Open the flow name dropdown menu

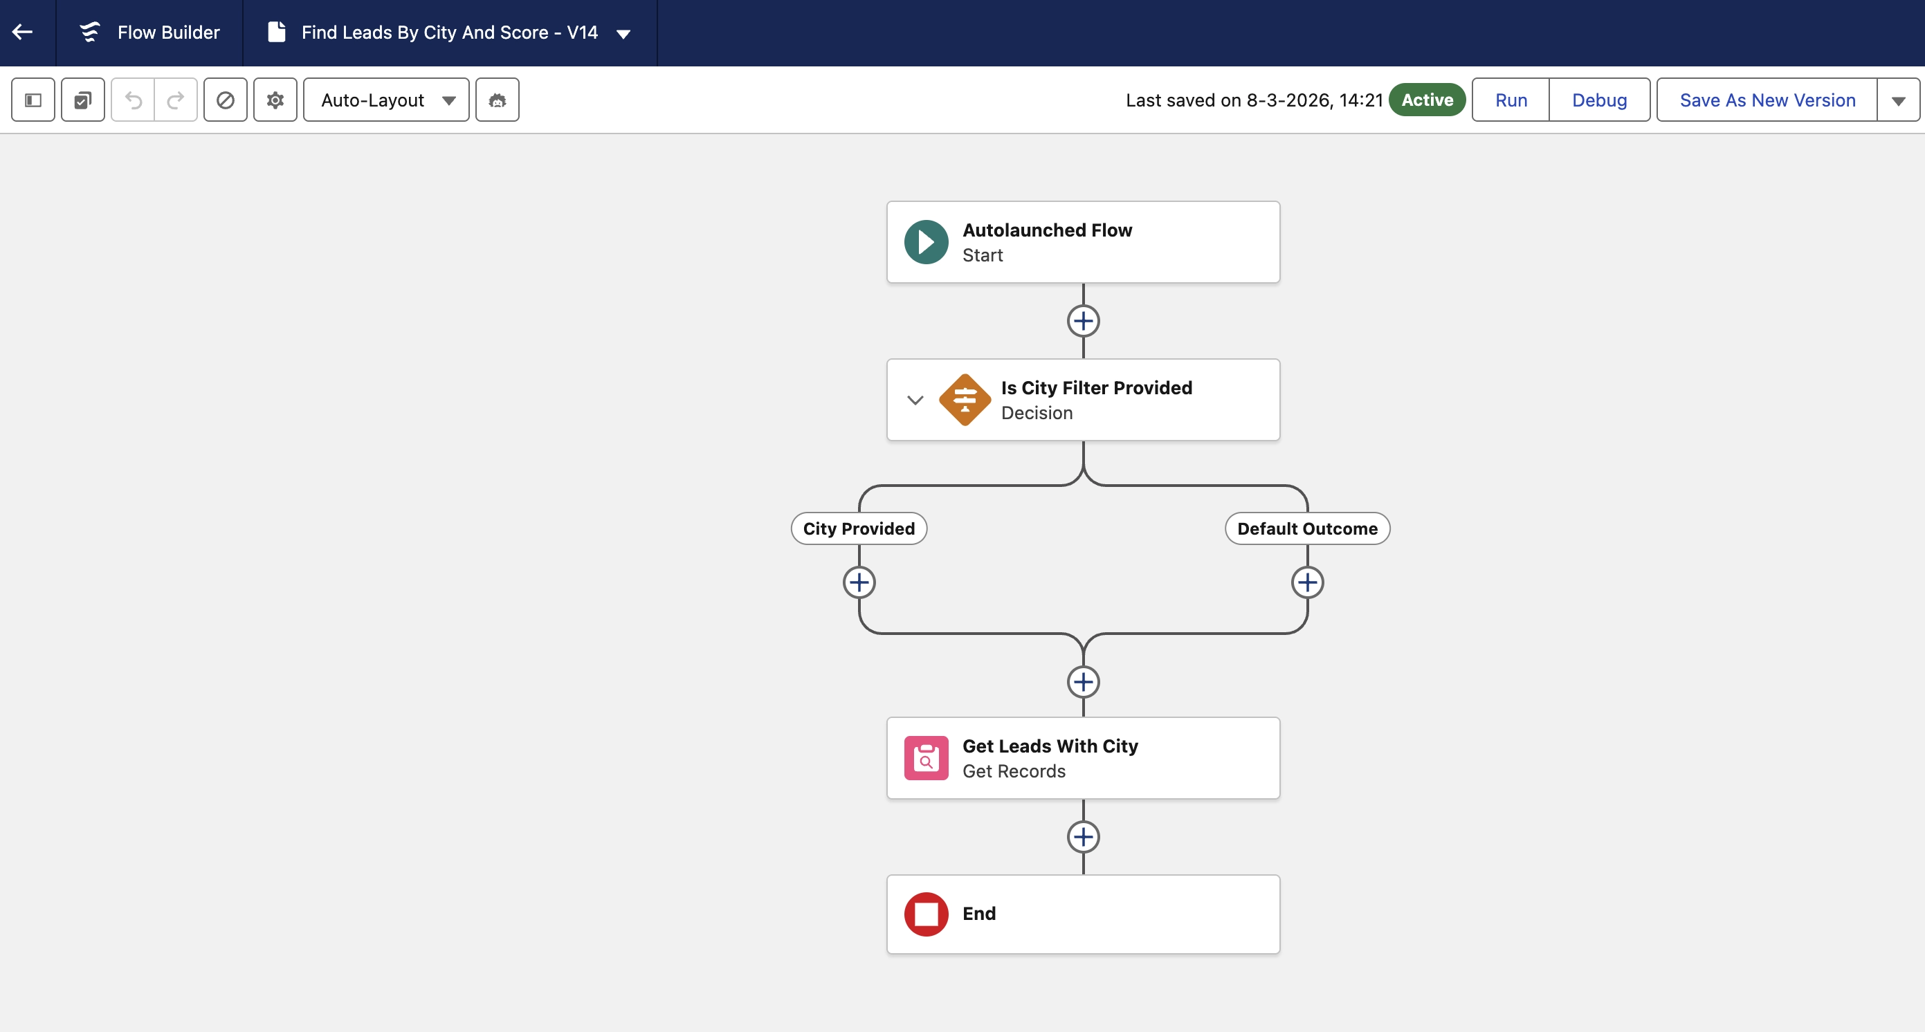coord(624,33)
